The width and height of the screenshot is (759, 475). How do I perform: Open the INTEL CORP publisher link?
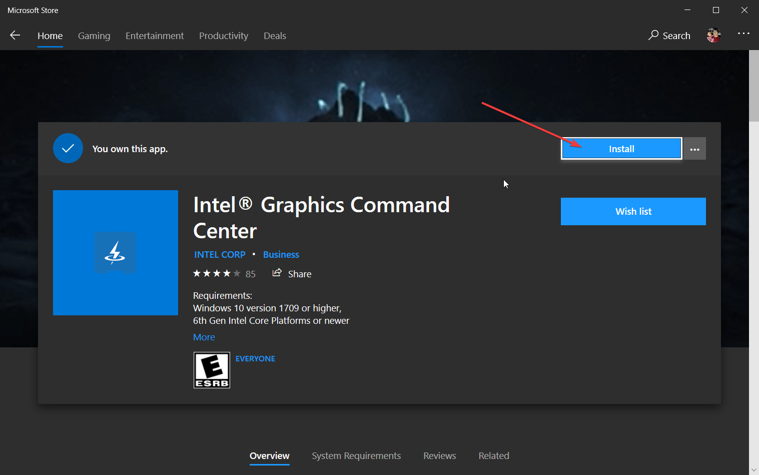(220, 254)
